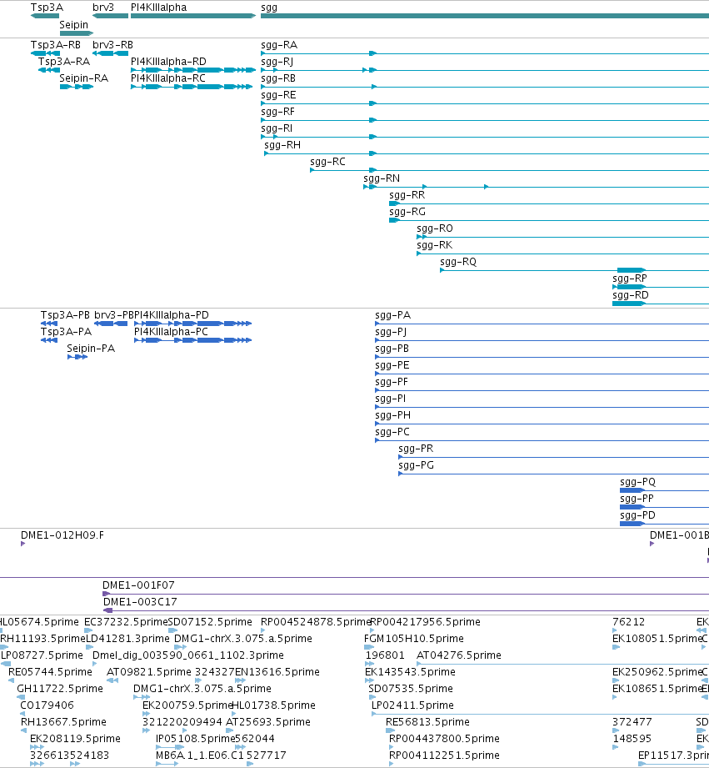Click the sgg-RG transcript label

coord(407,212)
